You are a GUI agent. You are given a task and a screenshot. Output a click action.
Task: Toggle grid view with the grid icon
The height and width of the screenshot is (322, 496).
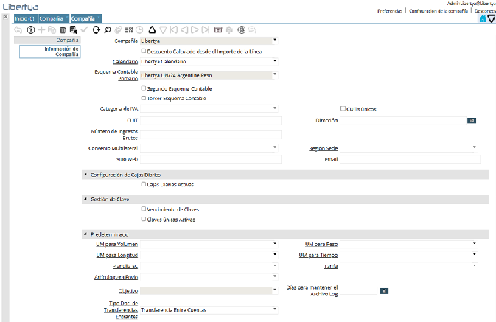point(129,29)
